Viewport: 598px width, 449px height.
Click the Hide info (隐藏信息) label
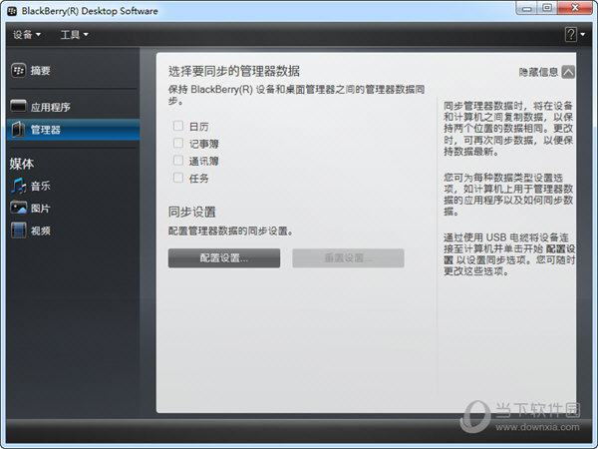pyautogui.click(x=538, y=72)
